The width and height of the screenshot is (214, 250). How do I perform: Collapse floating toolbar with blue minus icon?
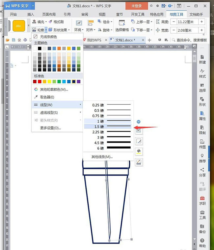click(x=139, y=122)
